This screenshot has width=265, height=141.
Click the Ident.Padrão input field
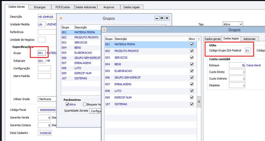(x=44, y=76)
